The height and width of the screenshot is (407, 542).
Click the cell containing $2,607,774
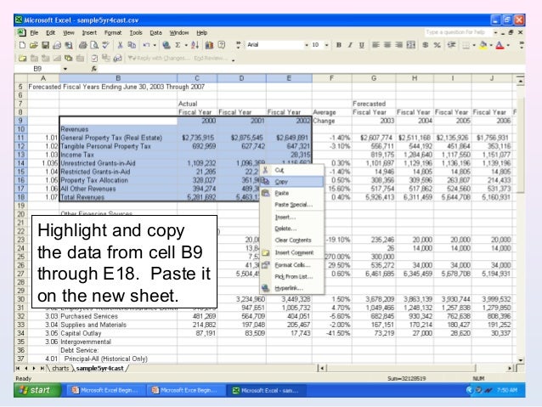(x=374, y=138)
